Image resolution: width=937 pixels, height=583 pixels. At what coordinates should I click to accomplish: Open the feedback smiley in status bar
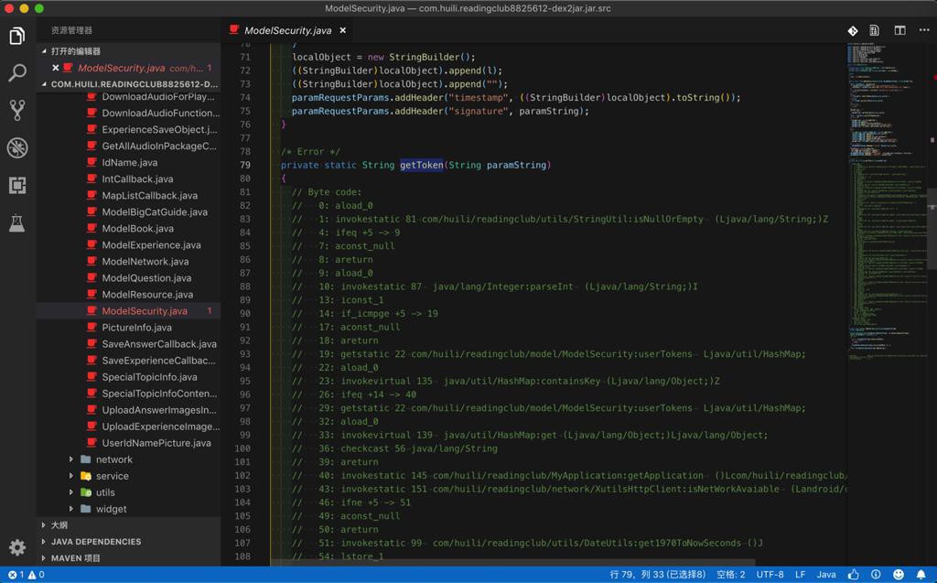point(899,575)
